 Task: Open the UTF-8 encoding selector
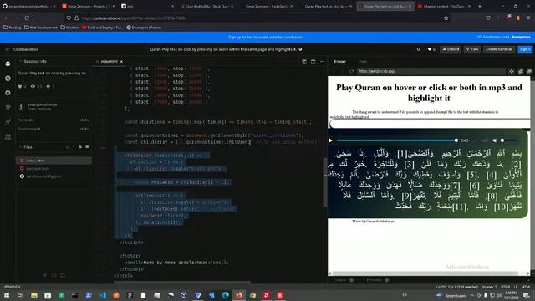(x=505, y=287)
